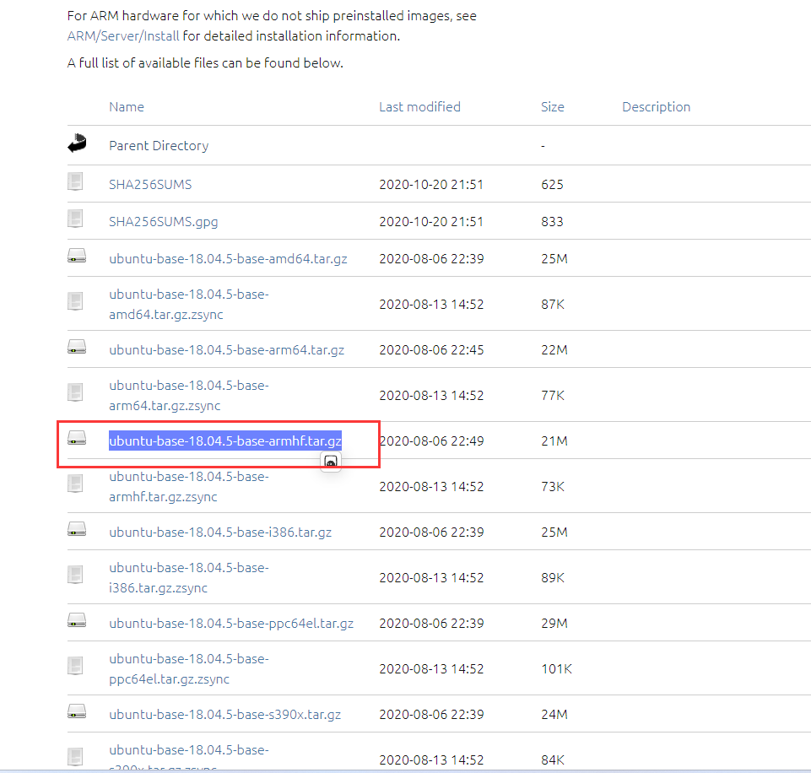This screenshot has width=811, height=773.
Task: Click the 2020-10-20 21:51 date of SHA256SUMS
Action: click(431, 185)
